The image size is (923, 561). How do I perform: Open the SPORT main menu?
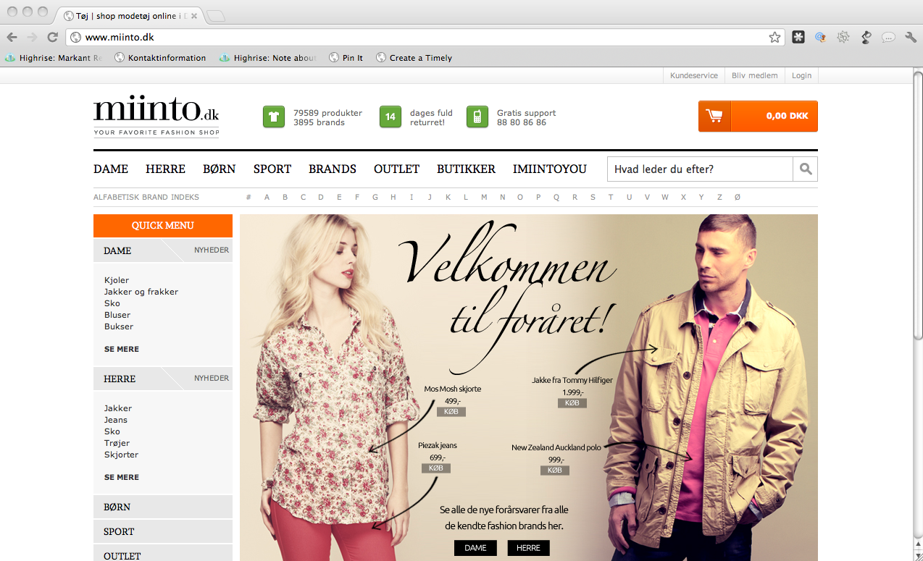pos(272,169)
